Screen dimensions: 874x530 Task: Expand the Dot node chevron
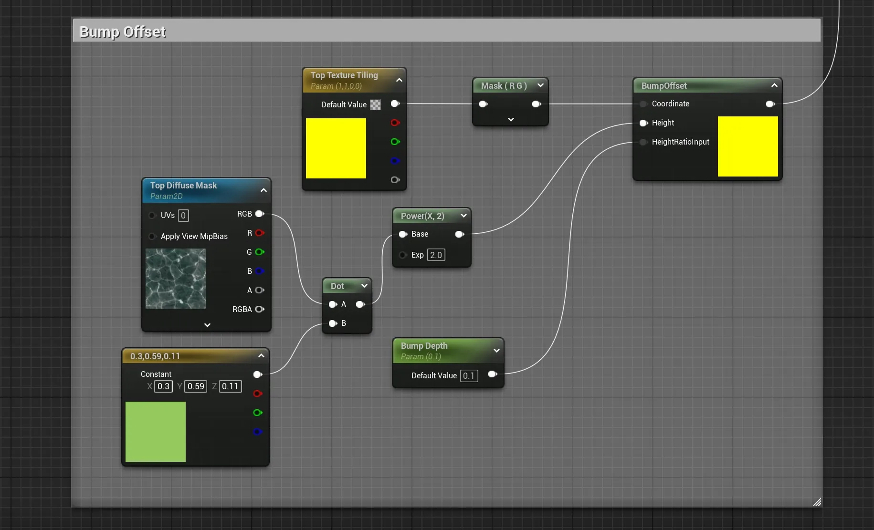pos(364,286)
